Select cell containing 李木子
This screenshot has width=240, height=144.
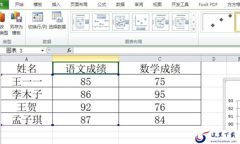tap(27, 94)
